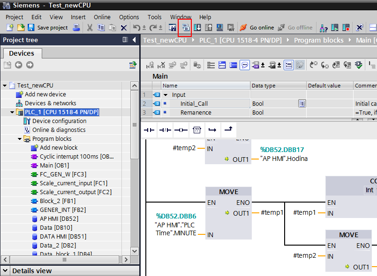This screenshot has width=377, height=276.
Task: Start simulation with the monitor icon
Action: [220, 28]
